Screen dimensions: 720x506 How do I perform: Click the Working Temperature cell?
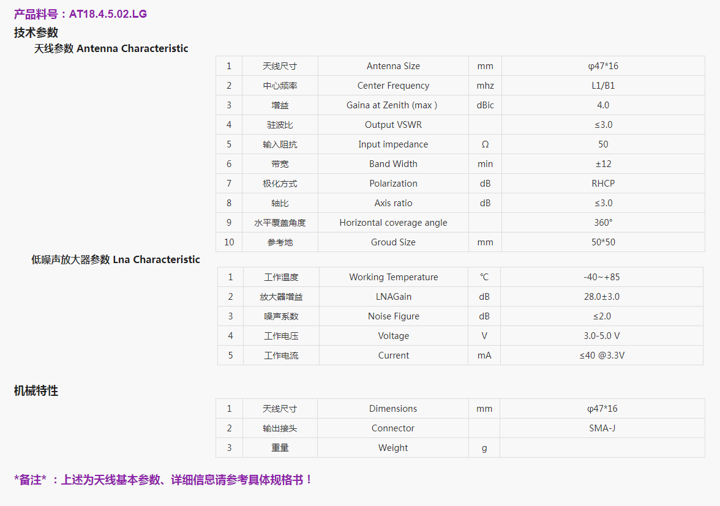coord(394,277)
